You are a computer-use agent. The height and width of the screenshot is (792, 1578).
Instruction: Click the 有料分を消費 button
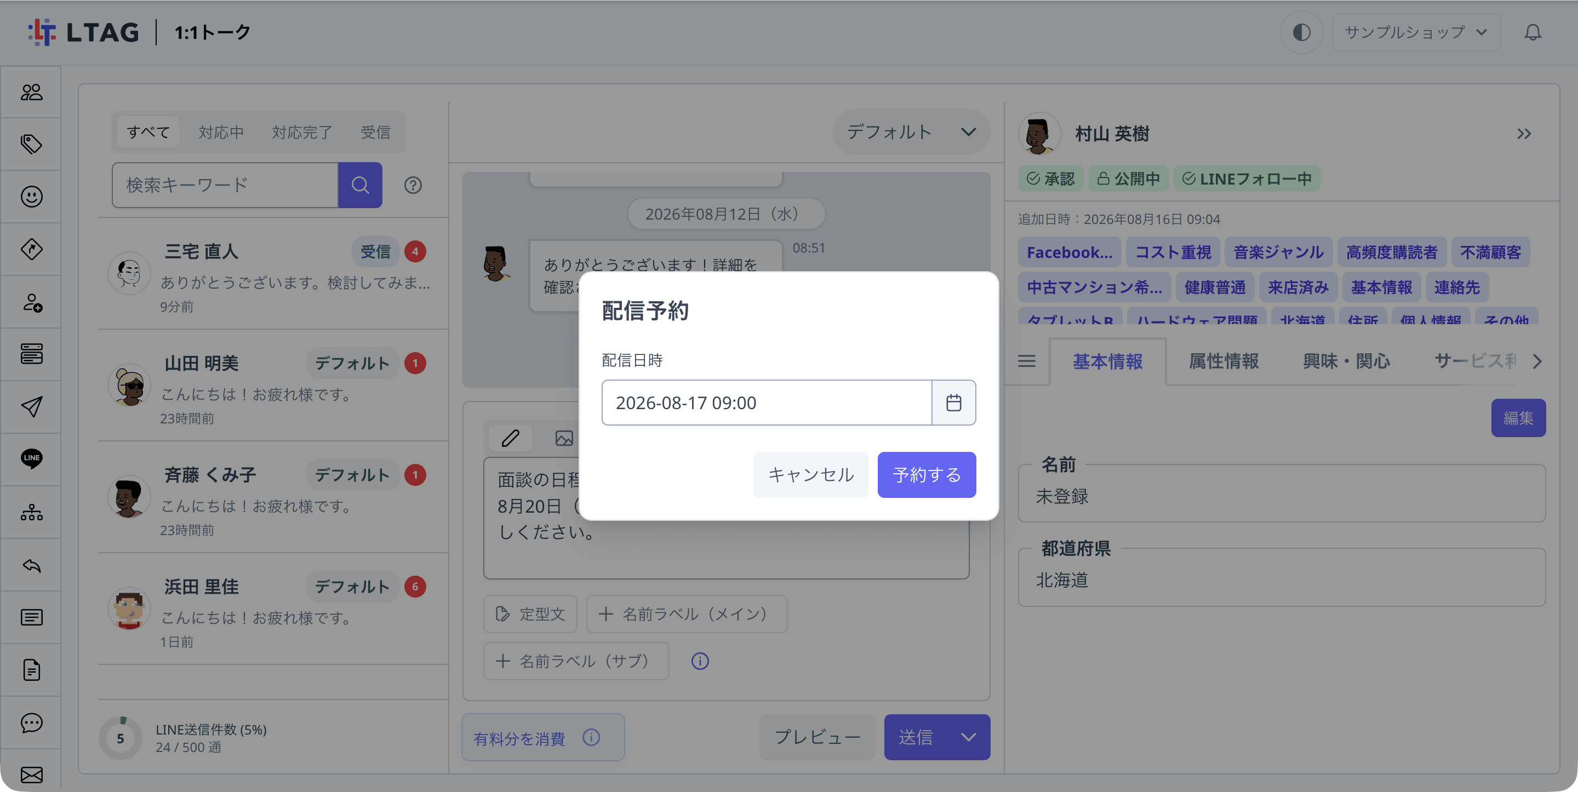pyautogui.click(x=543, y=737)
